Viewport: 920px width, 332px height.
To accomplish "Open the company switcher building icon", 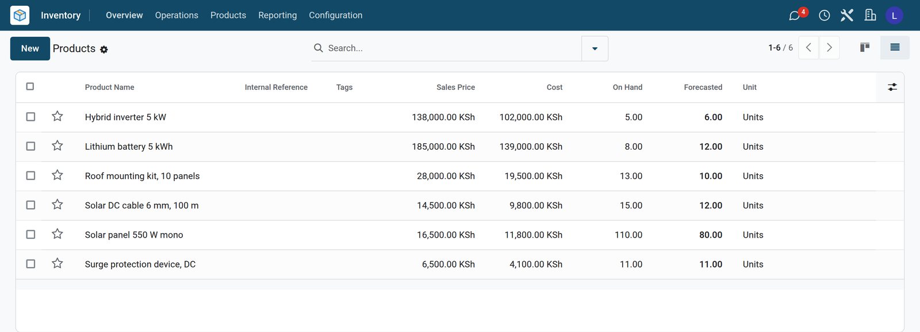I will 870,16.
